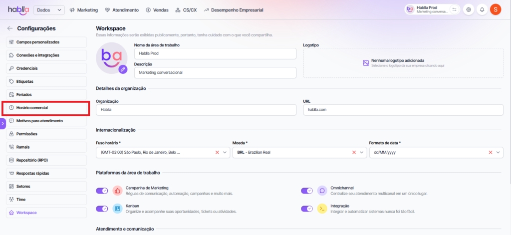Click the Habla logo in top bar
This screenshot has width=511, height=235.
[x=18, y=9]
